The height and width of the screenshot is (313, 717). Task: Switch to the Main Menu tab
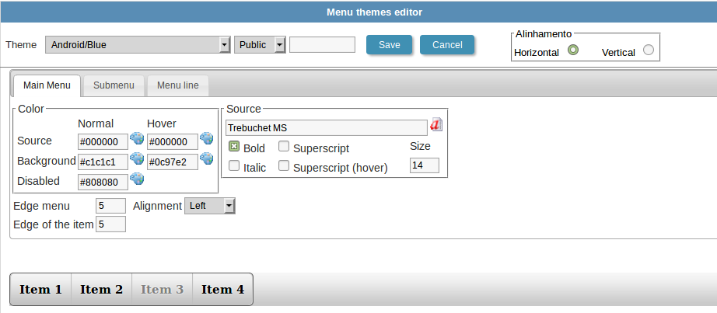(x=47, y=85)
